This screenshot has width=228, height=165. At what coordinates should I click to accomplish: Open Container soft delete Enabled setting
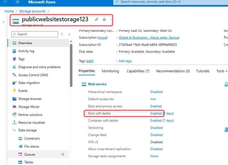(x=162, y=121)
